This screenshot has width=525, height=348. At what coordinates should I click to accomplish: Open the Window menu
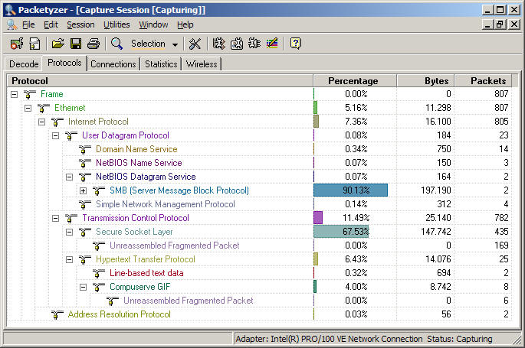pyautogui.click(x=154, y=24)
